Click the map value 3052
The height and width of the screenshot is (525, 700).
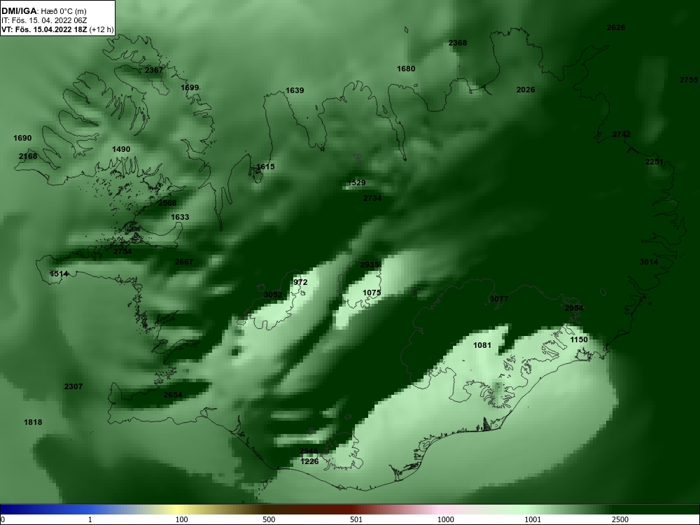point(273,295)
